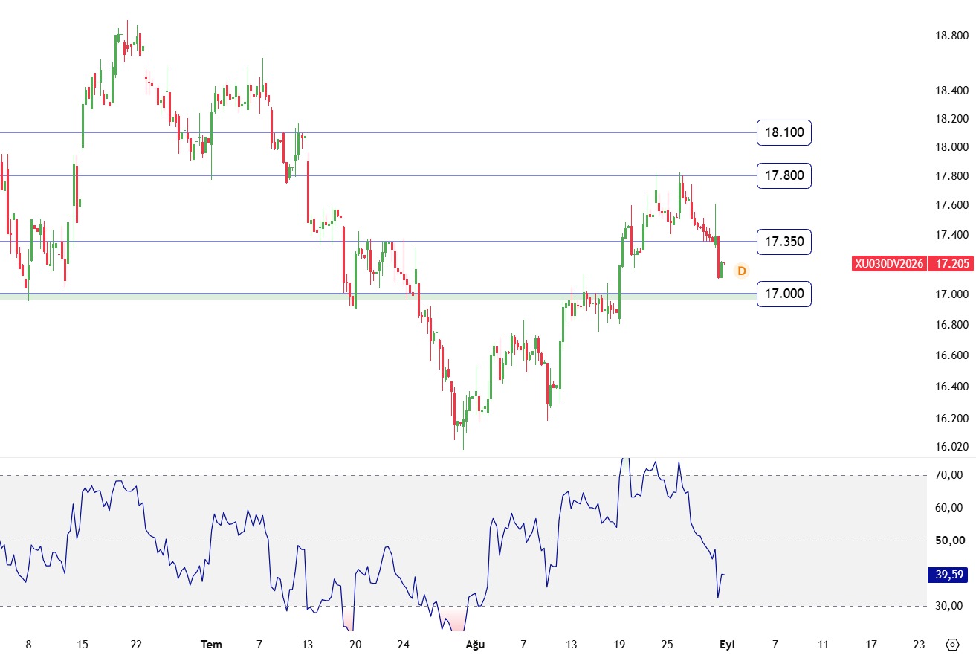The height and width of the screenshot is (655, 976).
Task: Click the 17.205 current price label
Action: point(951,263)
